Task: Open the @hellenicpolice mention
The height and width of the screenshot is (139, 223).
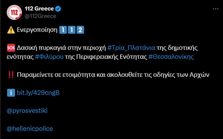Action: [x=30, y=129]
